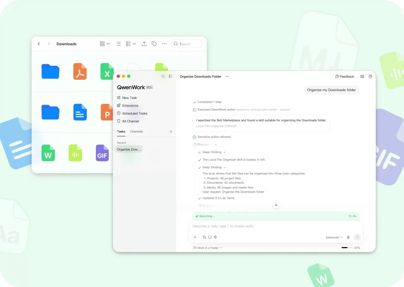Toggle the QwenWork sidebar panel

pos(170,76)
